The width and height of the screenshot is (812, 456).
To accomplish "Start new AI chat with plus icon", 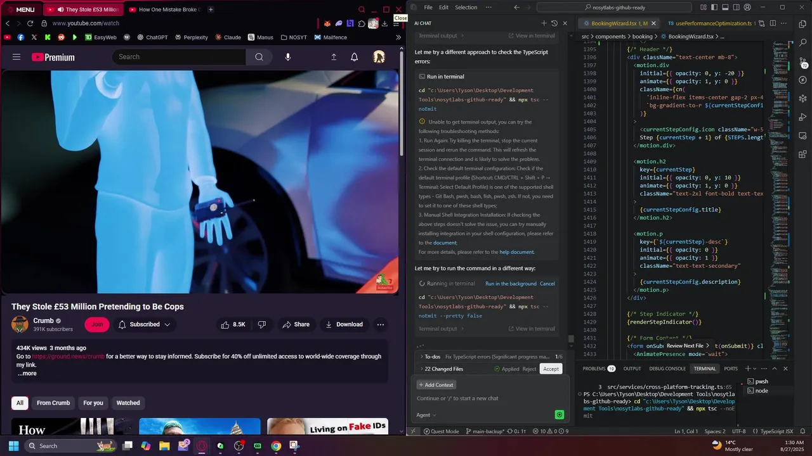I will (544, 23).
